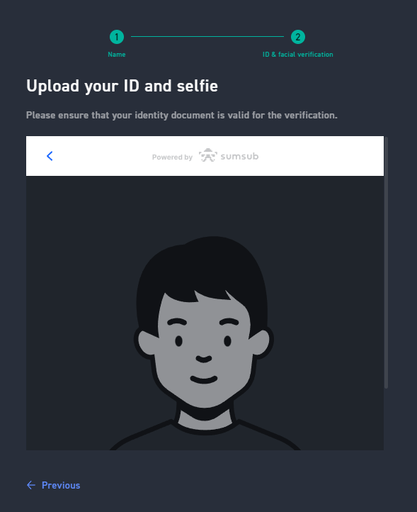
Task: Click the left arrow icon beside Previous
Action: [x=31, y=485]
